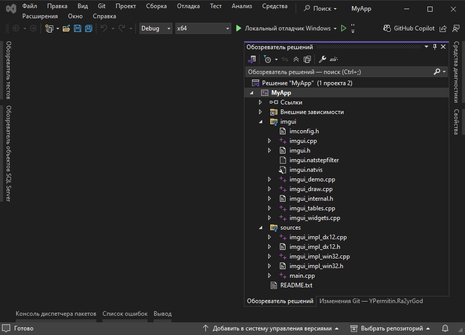Undo the last action in the toolbar
465x335 pixels.
click(104, 28)
